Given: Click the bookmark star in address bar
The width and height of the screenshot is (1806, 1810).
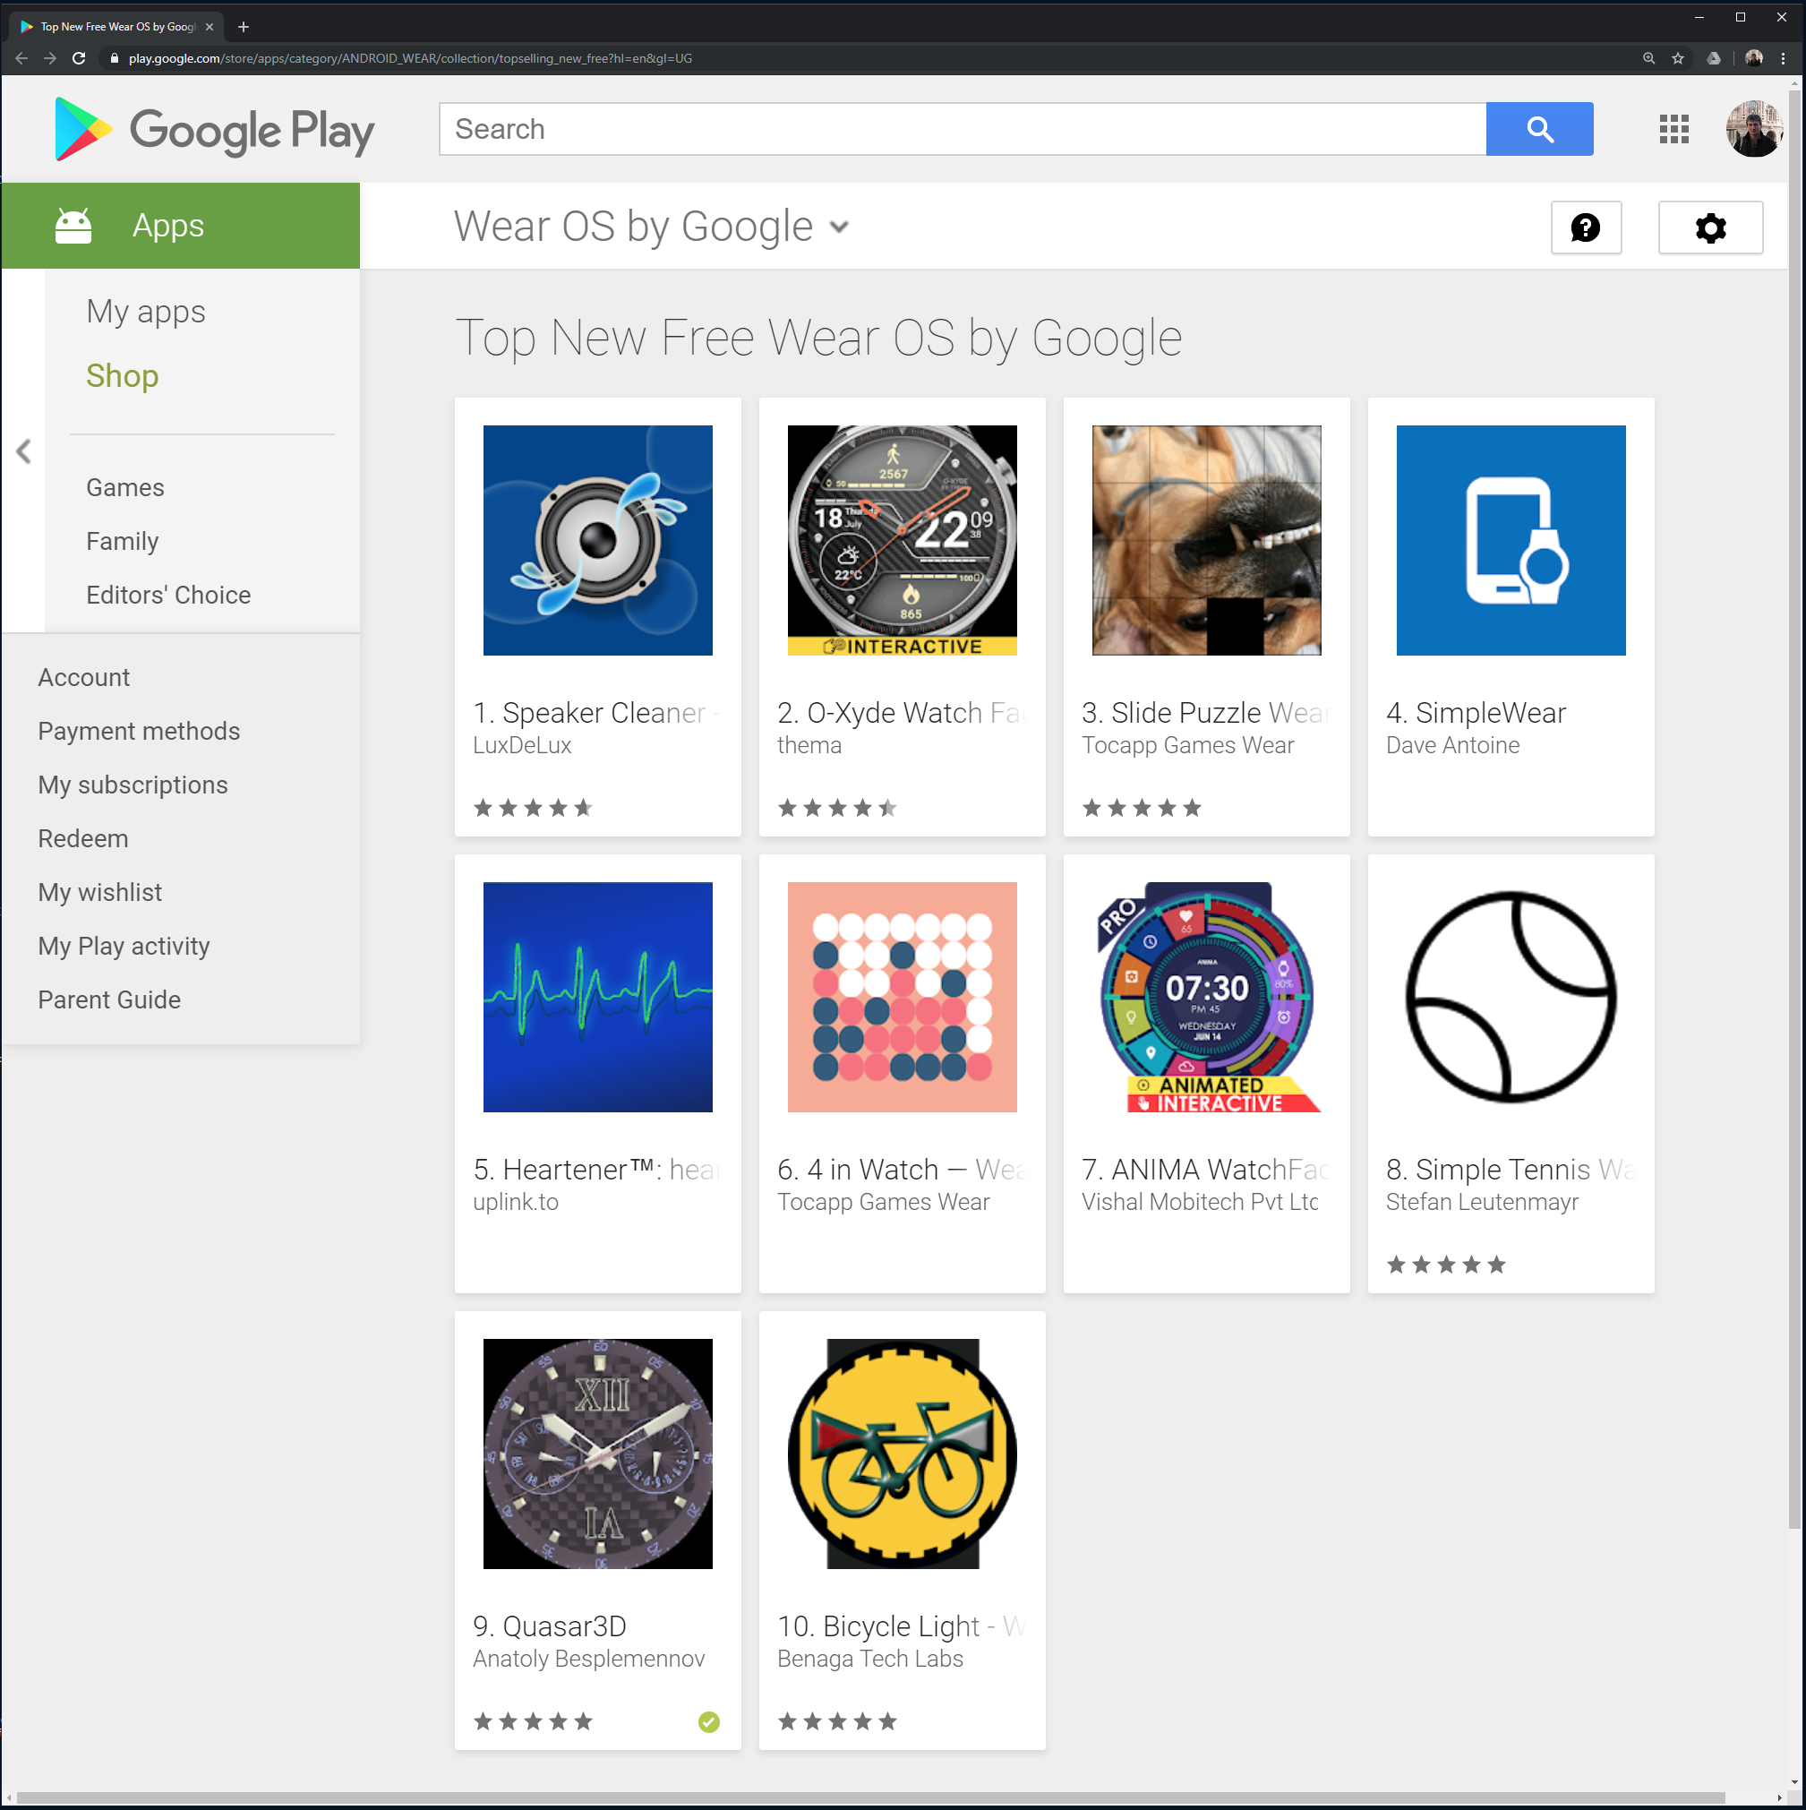Looking at the screenshot, I should [1677, 58].
